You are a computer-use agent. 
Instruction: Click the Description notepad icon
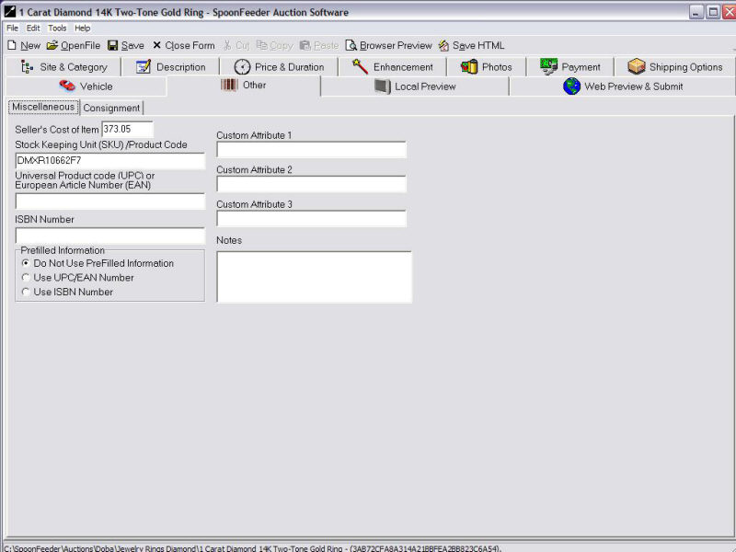coord(144,66)
